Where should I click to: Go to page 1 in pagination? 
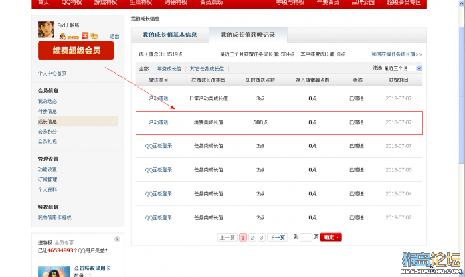pyautogui.click(x=243, y=237)
